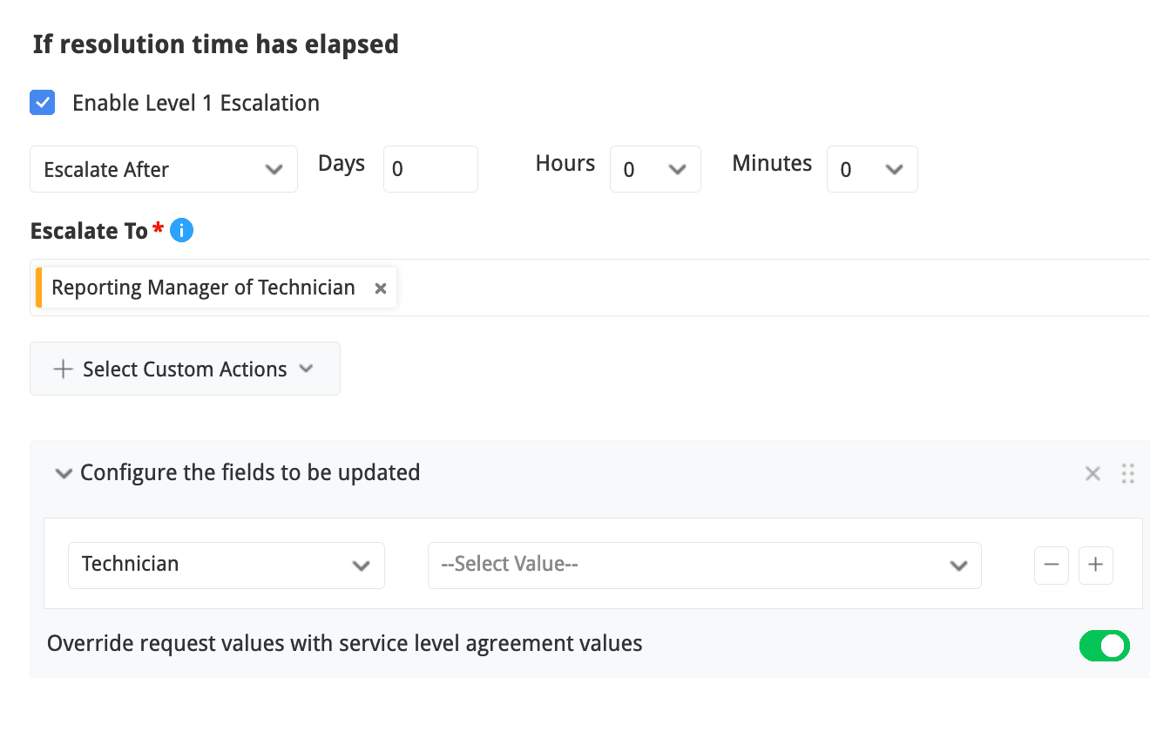
Task: Open the Minutes dropdown
Action: point(871,169)
